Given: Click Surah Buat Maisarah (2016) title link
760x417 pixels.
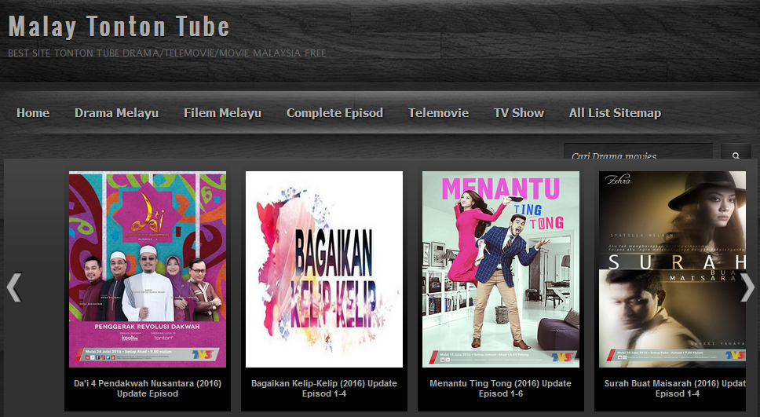Looking at the screenshot, I should (x=674, y=389).
